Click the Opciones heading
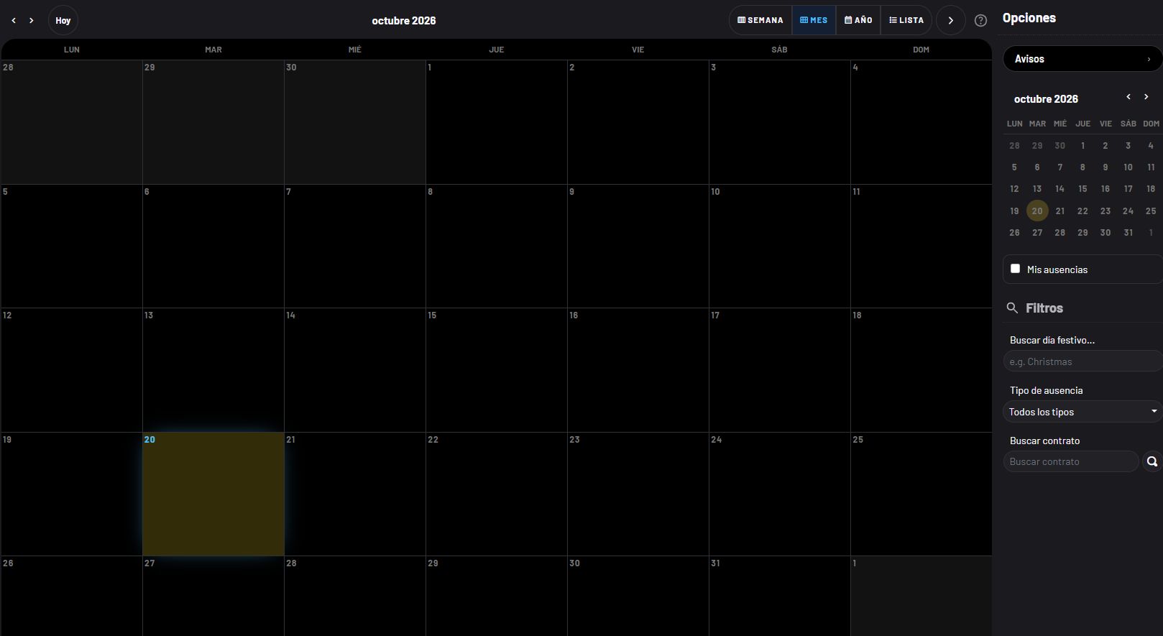 (x=1029, y=18)
